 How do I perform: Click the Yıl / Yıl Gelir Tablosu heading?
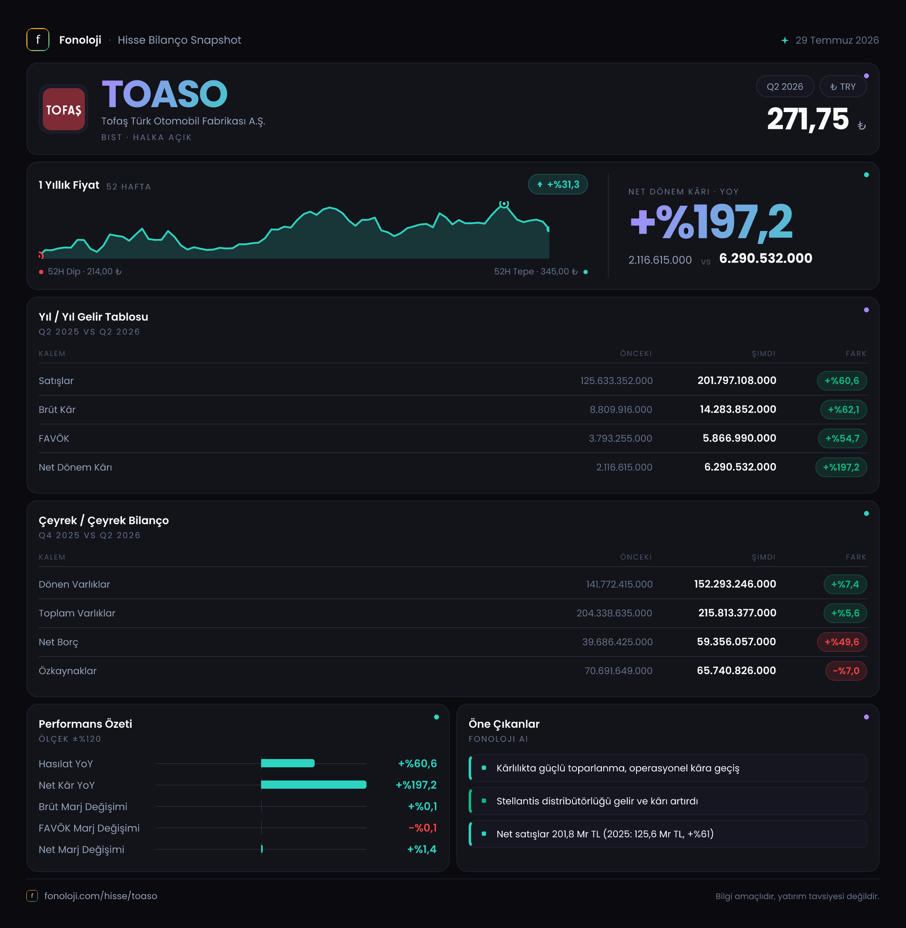coord(93,316)
